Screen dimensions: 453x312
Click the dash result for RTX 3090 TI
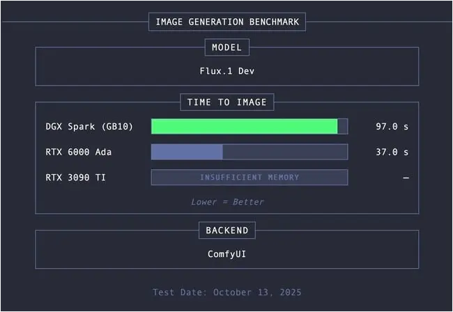coord(405,178)
